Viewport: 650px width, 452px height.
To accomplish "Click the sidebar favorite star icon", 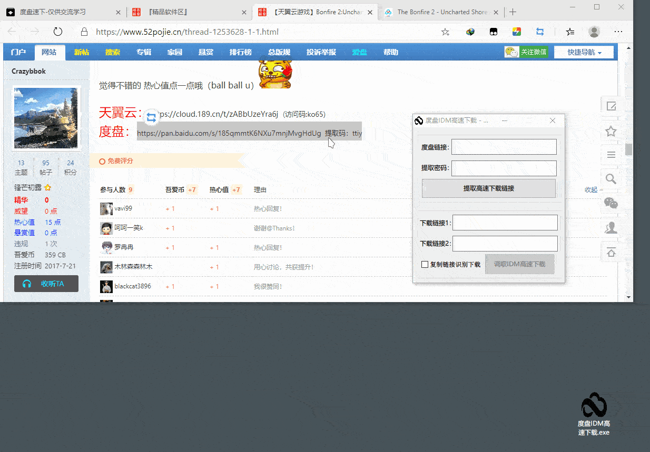I will (611, 131).
